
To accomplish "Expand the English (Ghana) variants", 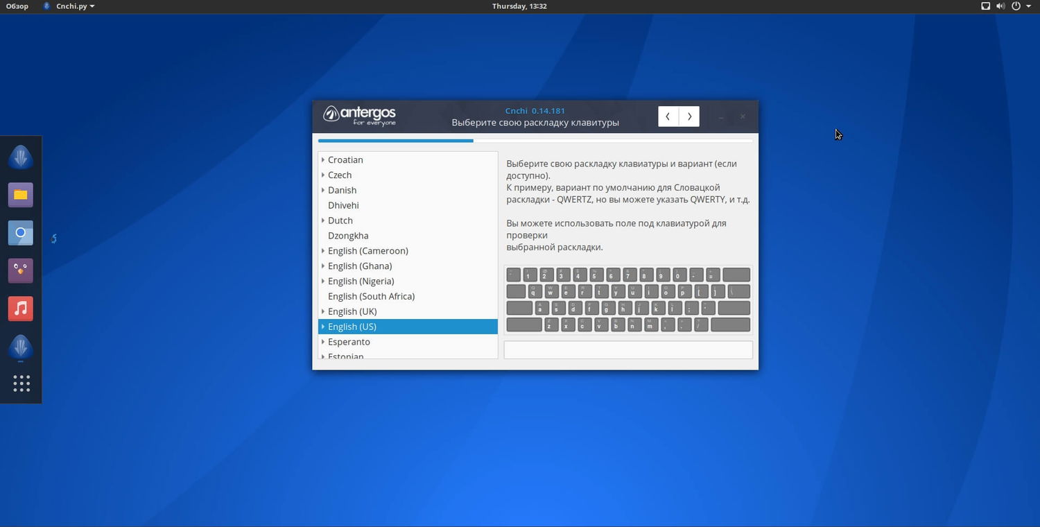I will 323,266.
